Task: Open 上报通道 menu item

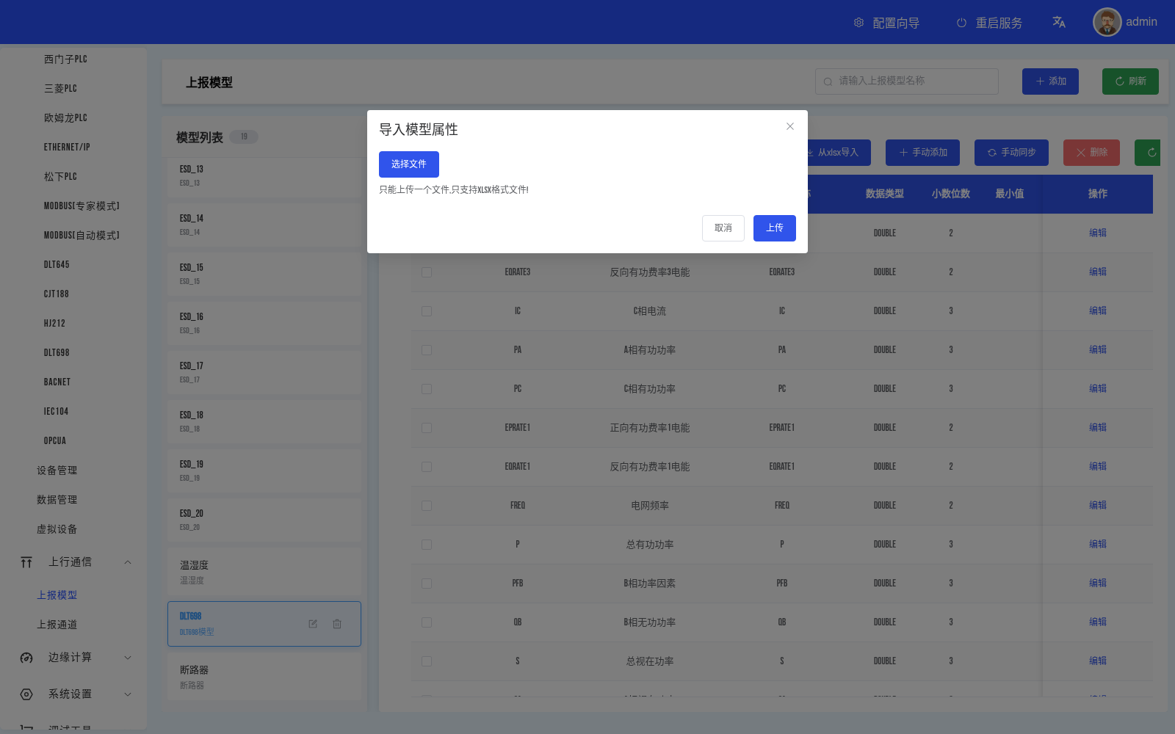Action: pos(57,625)
